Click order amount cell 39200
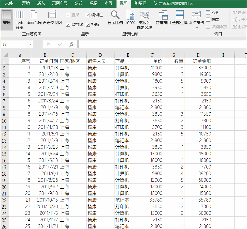247x229 pixels. click(198, 174)
